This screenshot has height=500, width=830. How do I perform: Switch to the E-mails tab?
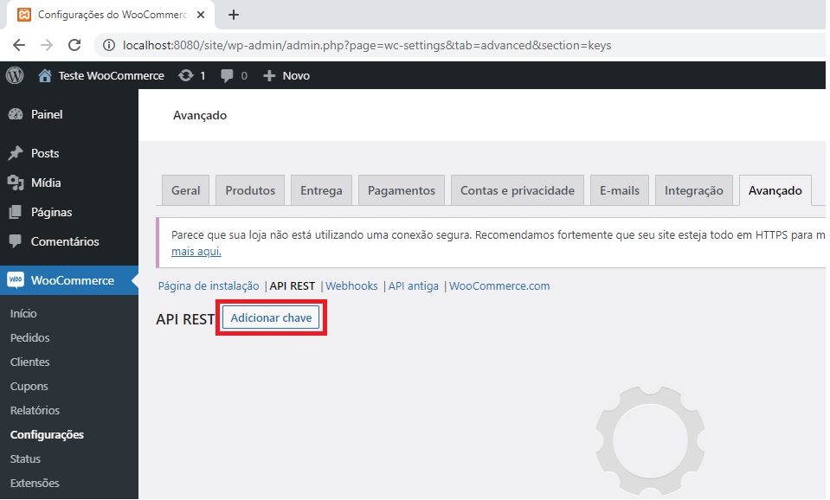click(x=620, y=190)
